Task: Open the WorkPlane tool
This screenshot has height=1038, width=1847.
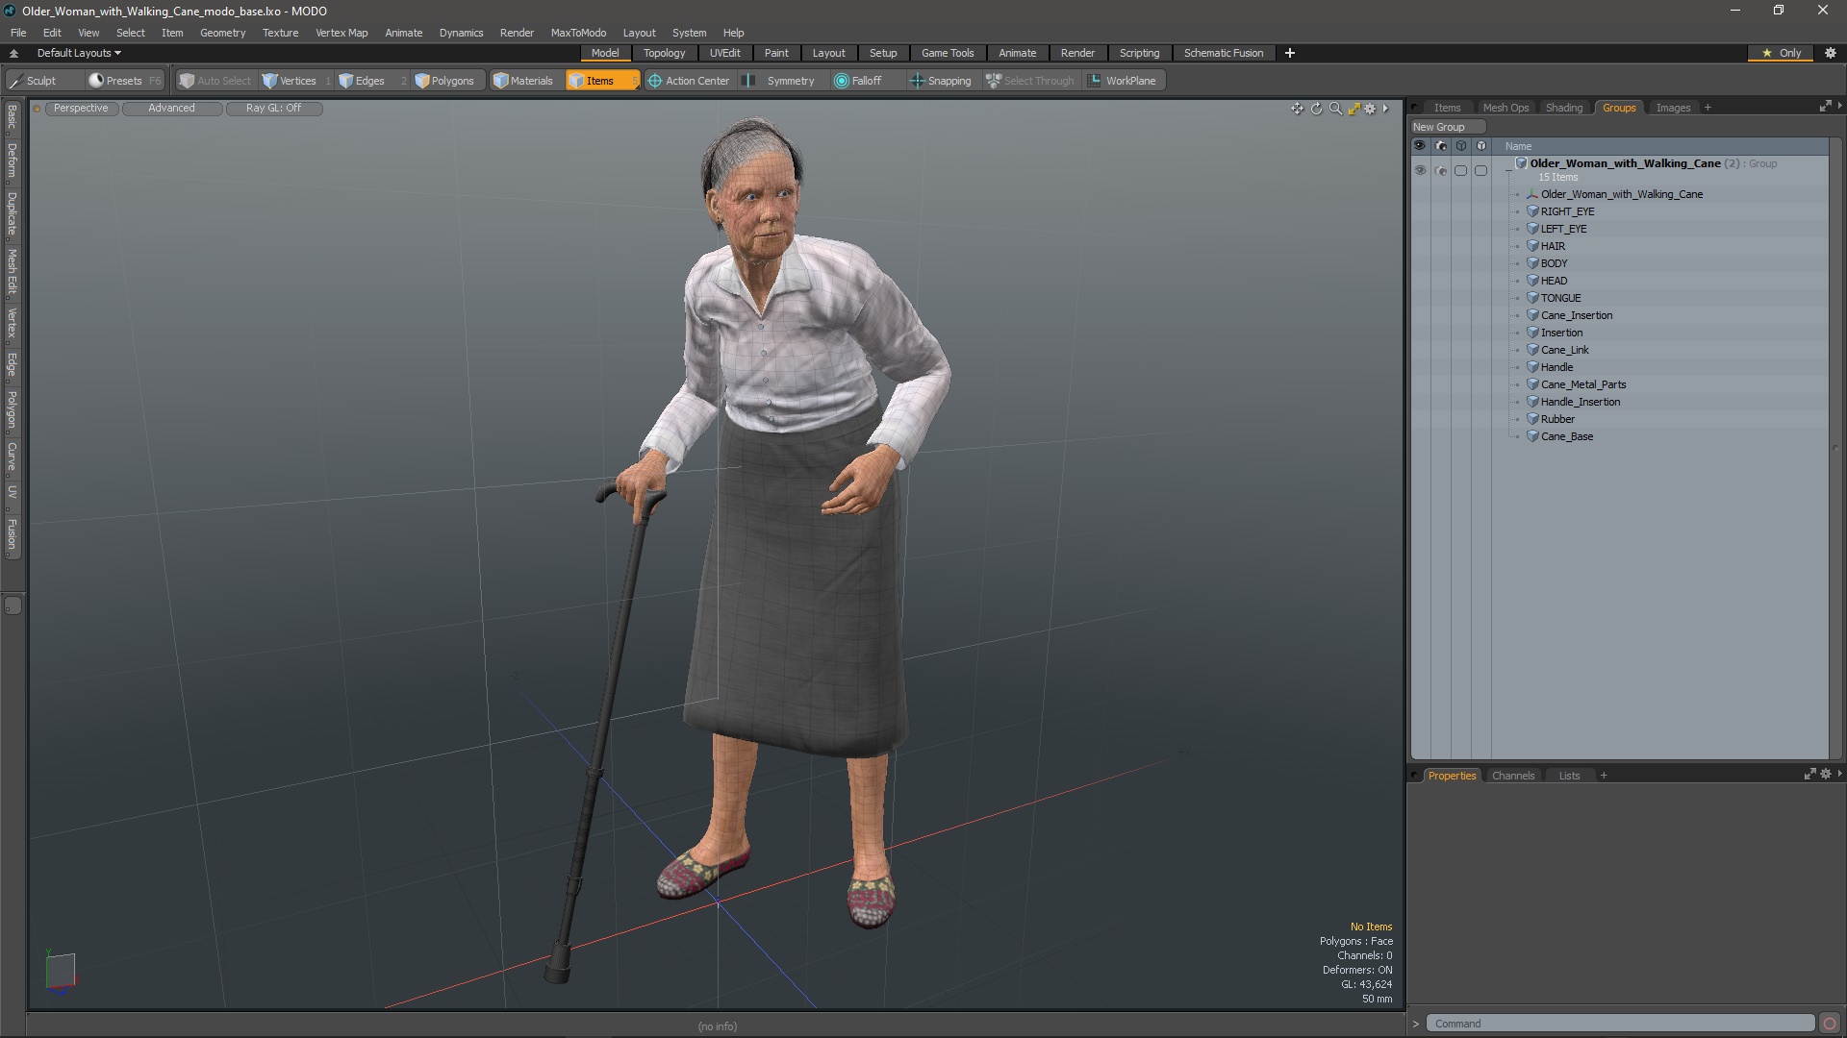Action: (1123, 81)
